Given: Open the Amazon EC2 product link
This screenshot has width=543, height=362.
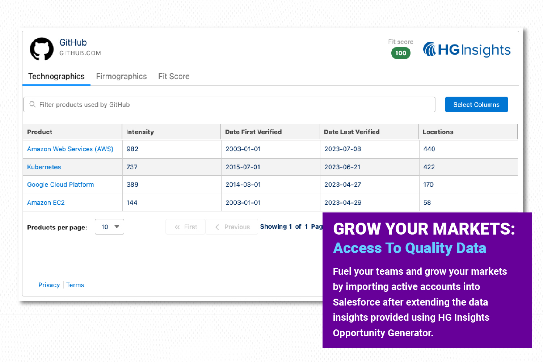Looking at the screenshot, I should point(46,203).
